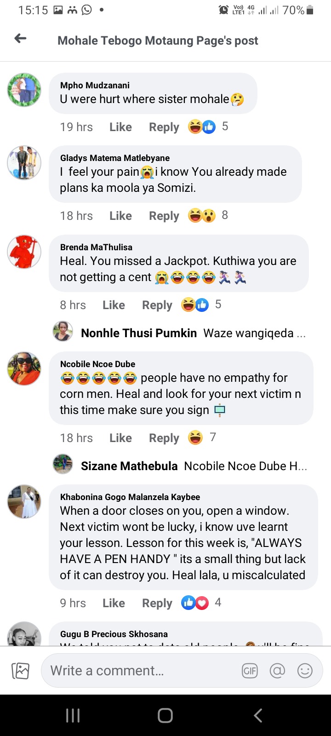Tap the back arrow in header

pyautogui.click(x=20, y=39)
